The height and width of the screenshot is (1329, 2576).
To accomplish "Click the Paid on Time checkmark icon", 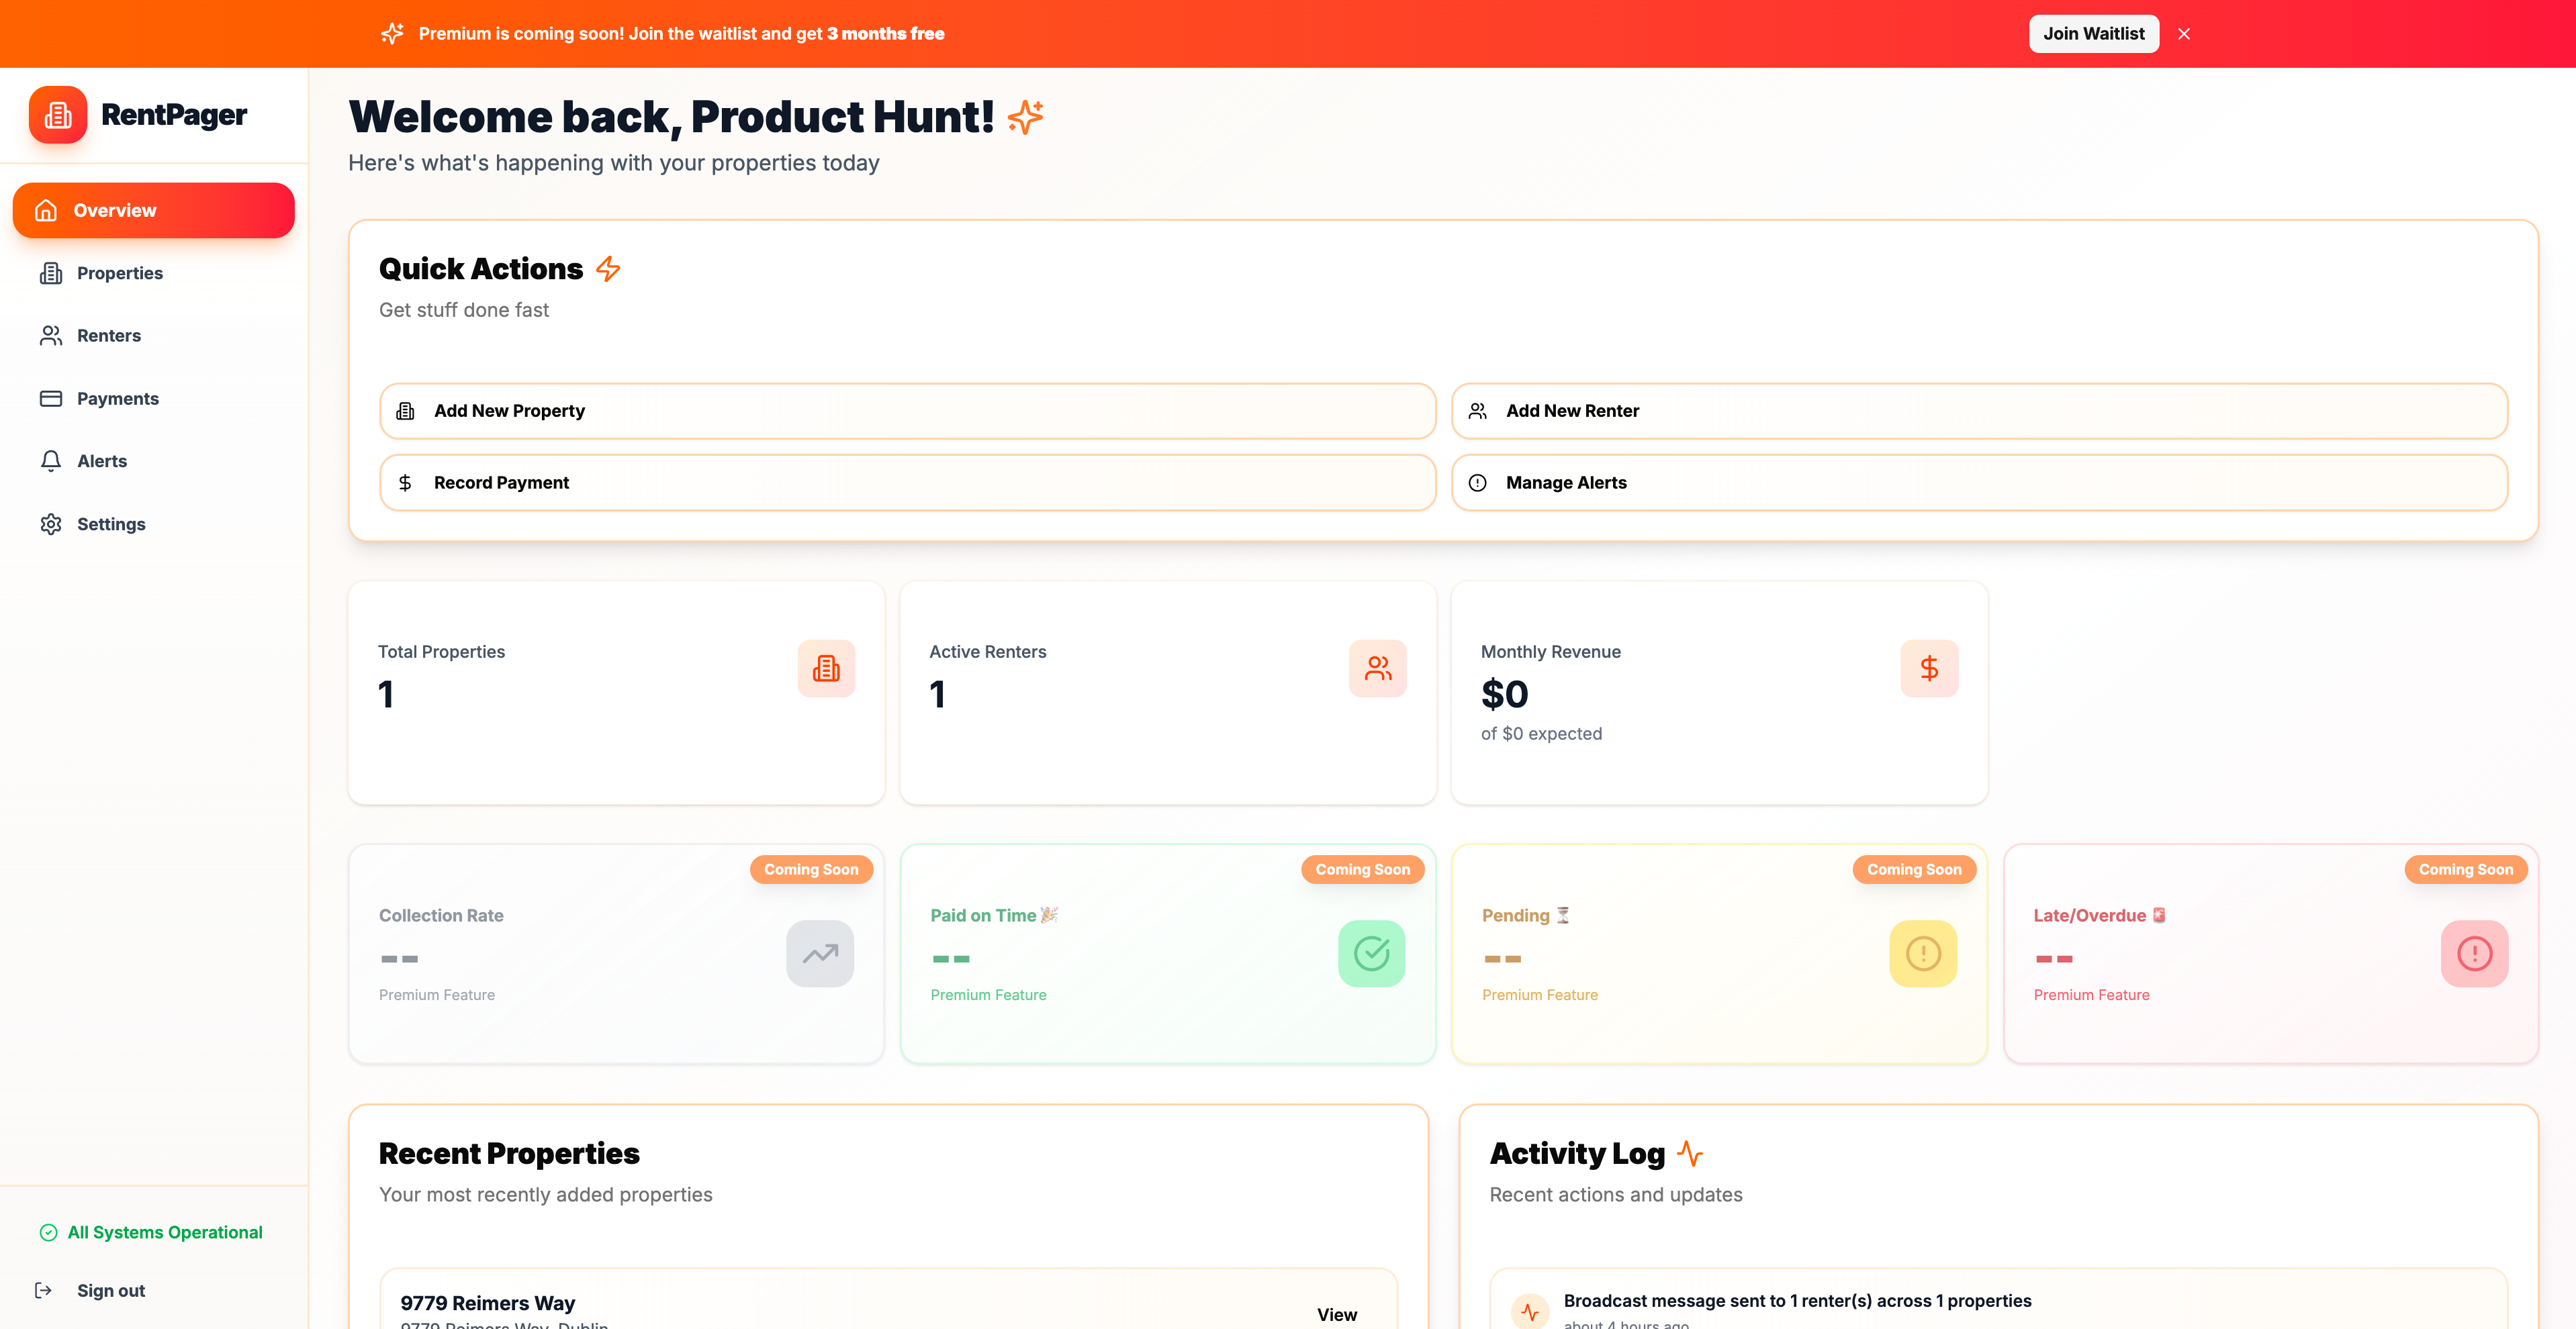I will coord(1371,953).
